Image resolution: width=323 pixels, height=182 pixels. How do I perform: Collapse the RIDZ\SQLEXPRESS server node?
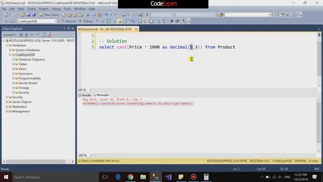pyautogui.click(x=4, y=40)
